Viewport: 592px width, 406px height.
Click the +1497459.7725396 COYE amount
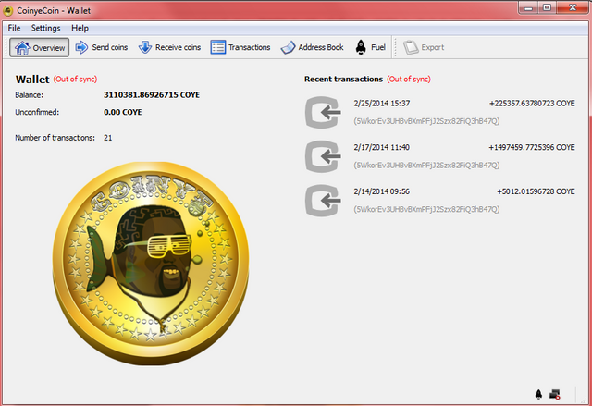click(x=532, y=148)
